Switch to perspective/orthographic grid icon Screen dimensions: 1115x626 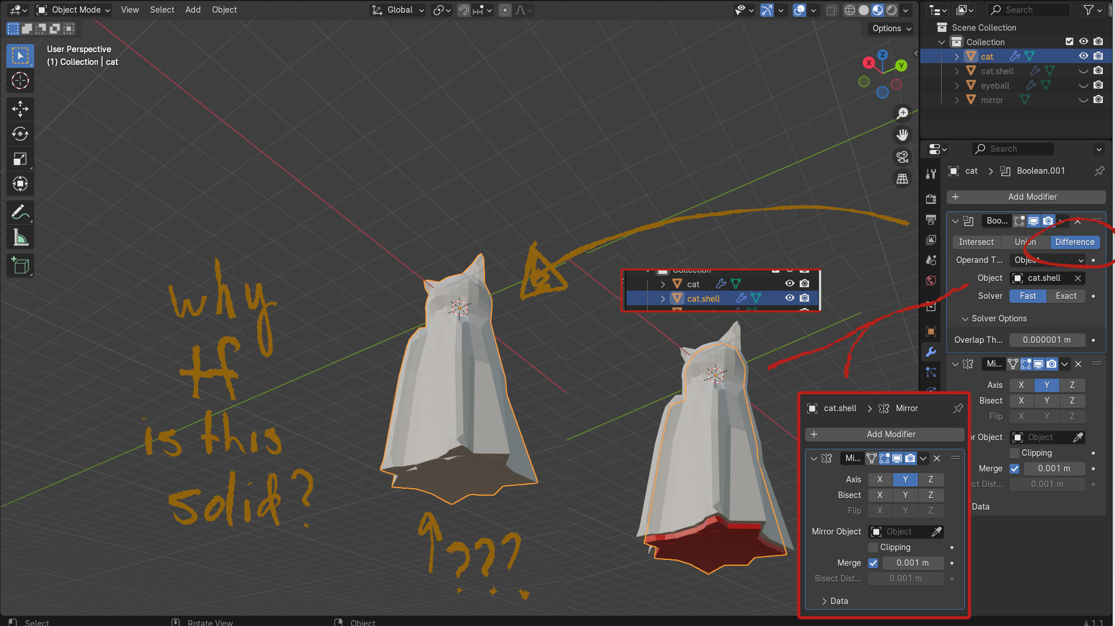(x=902, y=179)
